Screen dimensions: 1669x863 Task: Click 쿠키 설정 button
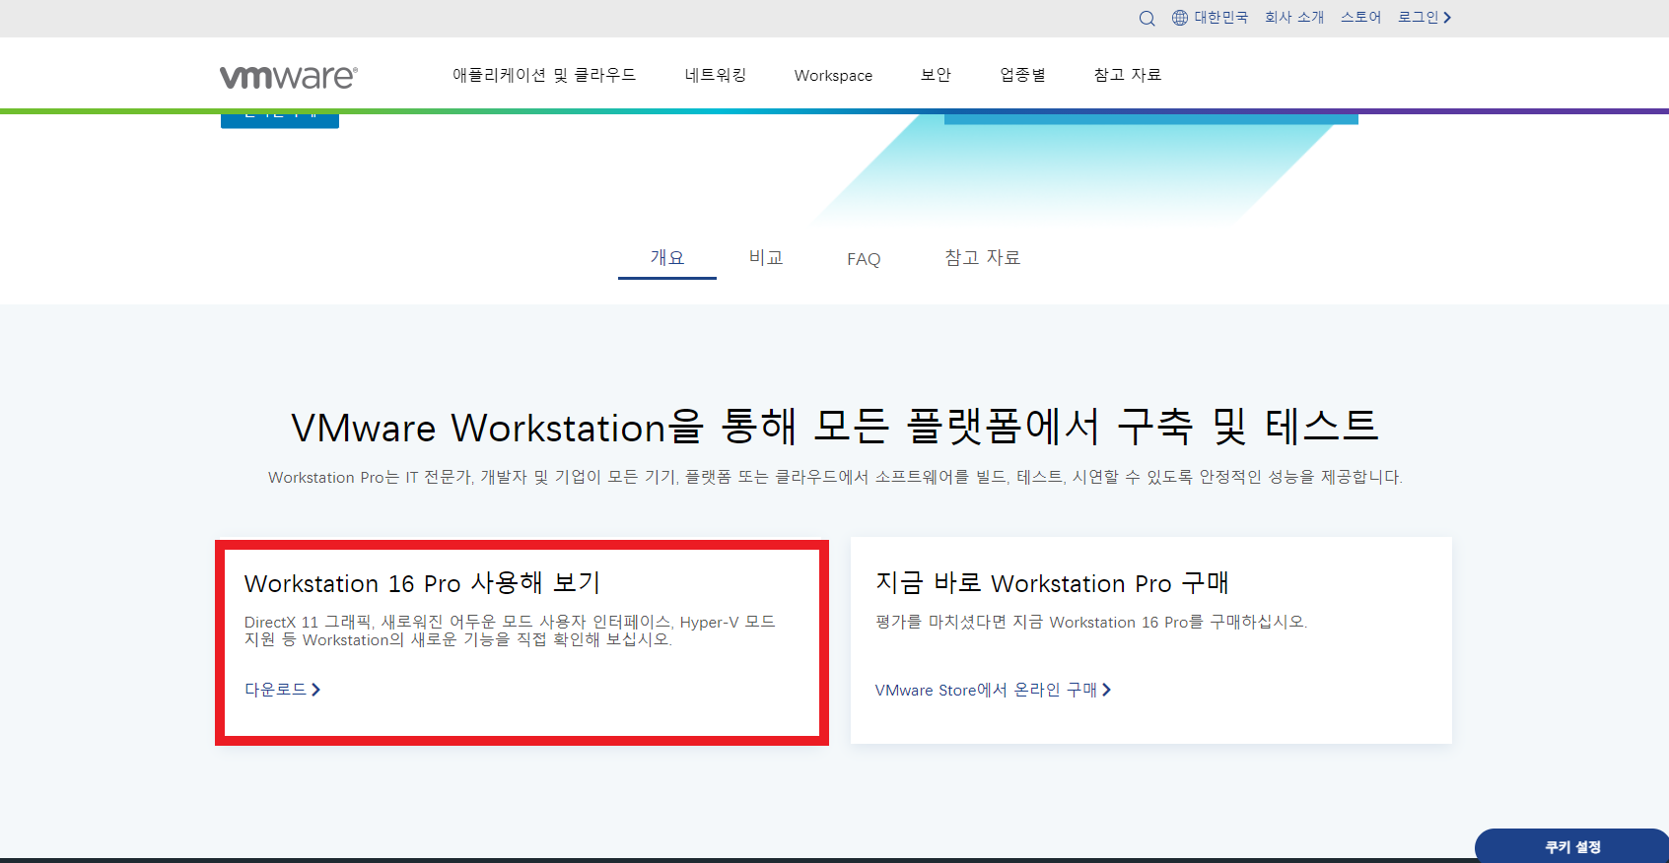1572,846
